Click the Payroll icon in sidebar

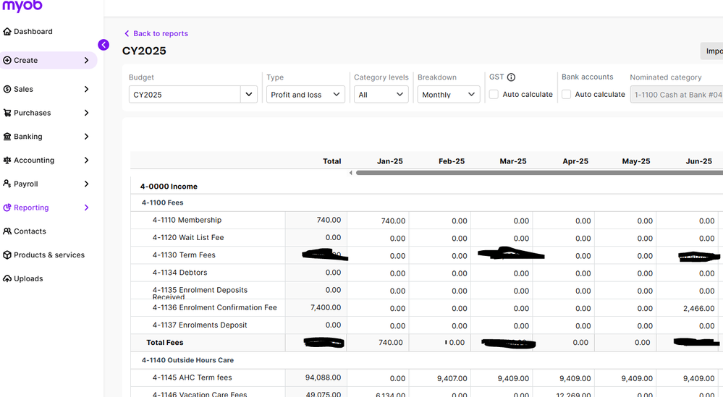tap(7, 184)
